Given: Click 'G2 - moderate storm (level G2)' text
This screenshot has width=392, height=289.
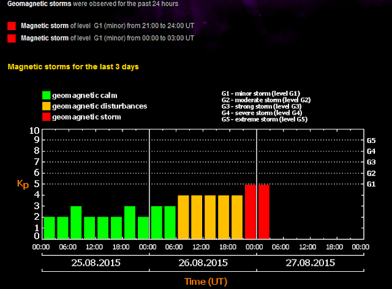Looking at the screenshot, I should [266, 100].
